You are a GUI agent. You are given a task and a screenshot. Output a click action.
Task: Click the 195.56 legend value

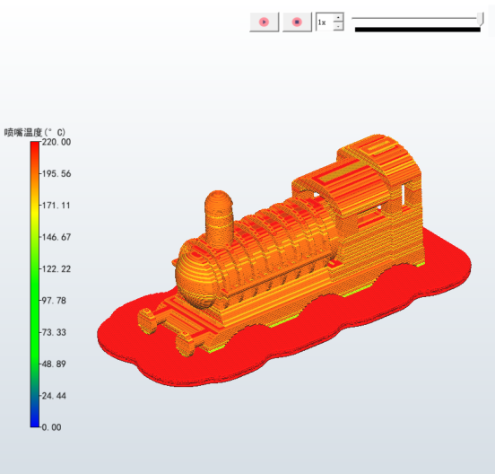point(56,173)
